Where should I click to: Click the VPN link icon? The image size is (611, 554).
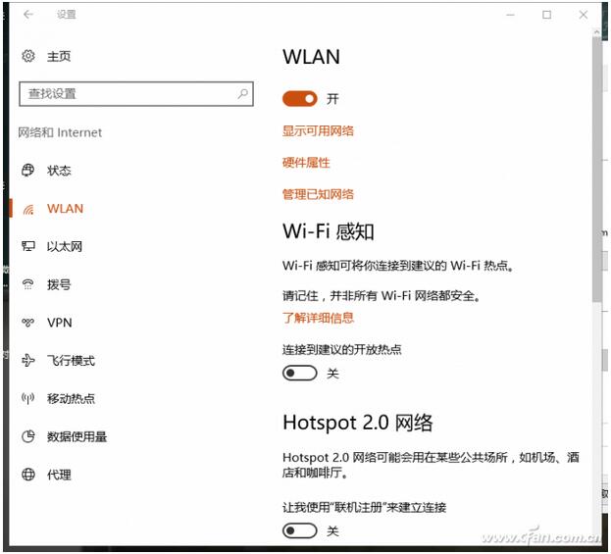point(28,323)
